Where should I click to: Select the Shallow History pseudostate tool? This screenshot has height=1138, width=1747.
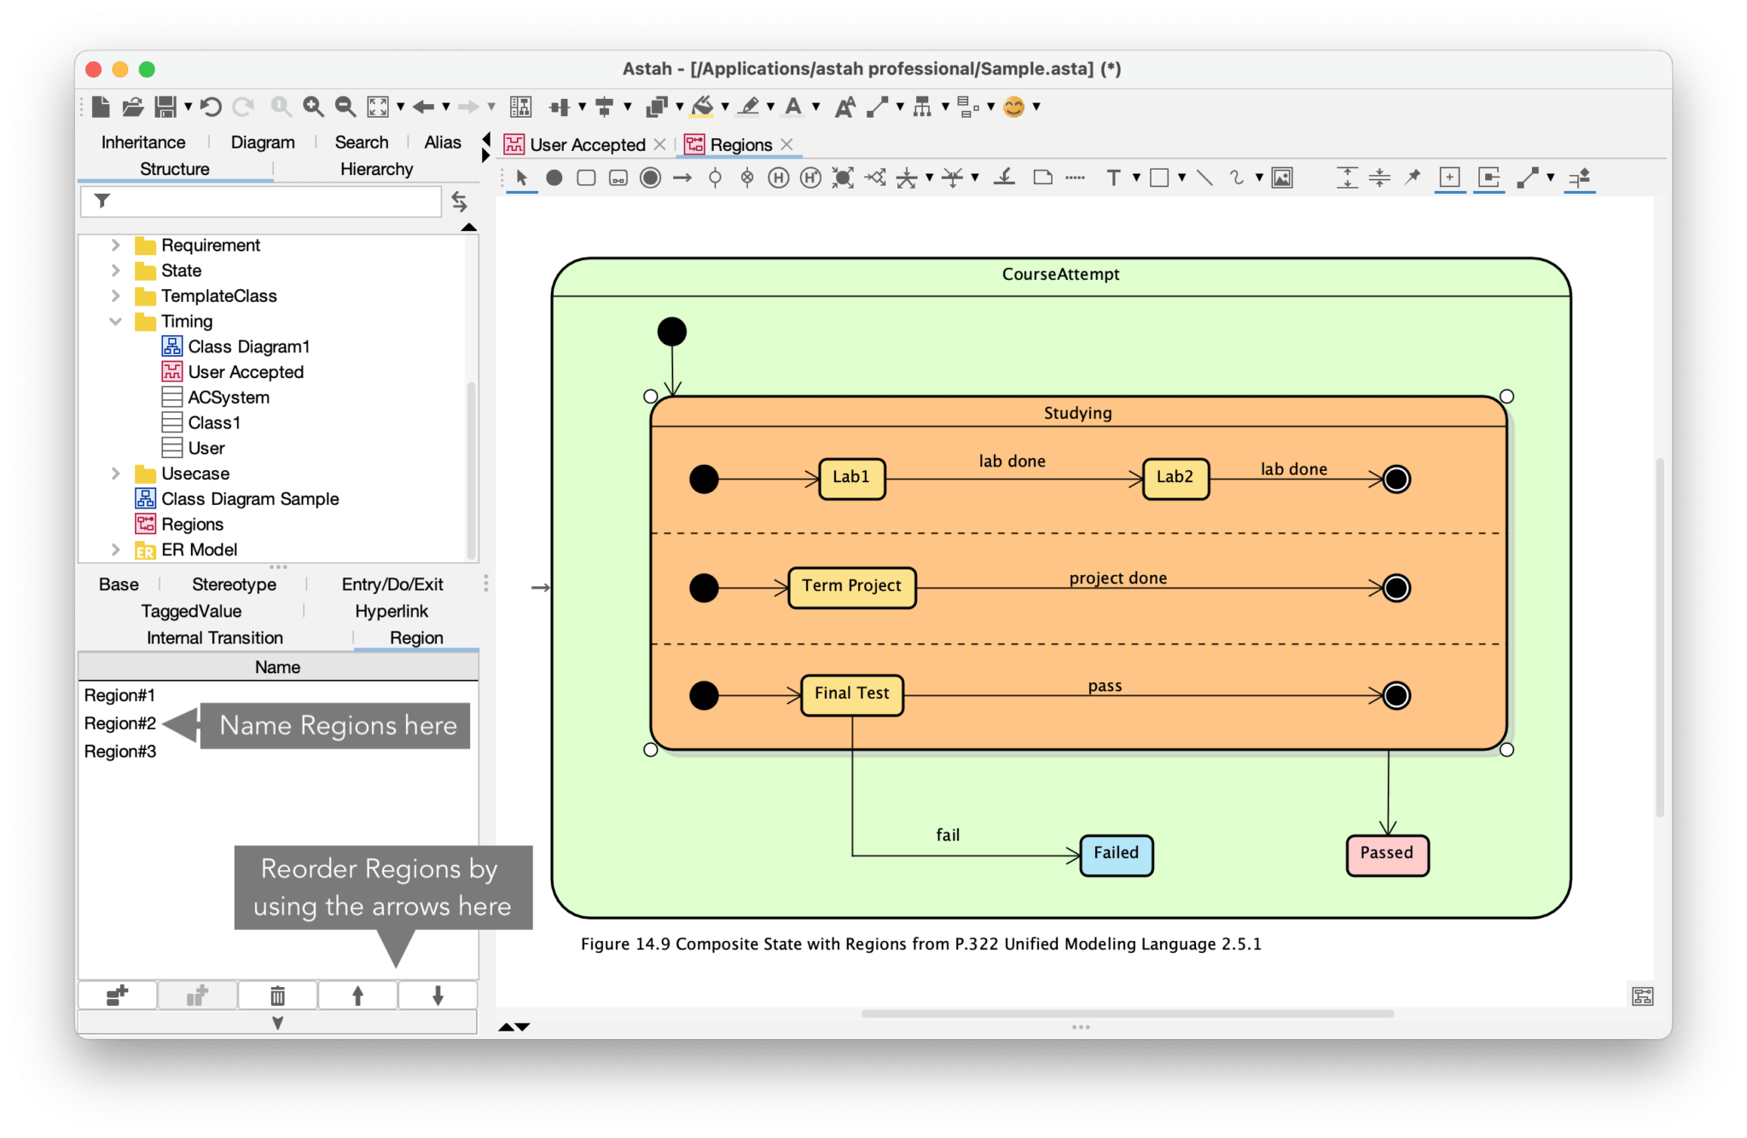coord(777,177)
